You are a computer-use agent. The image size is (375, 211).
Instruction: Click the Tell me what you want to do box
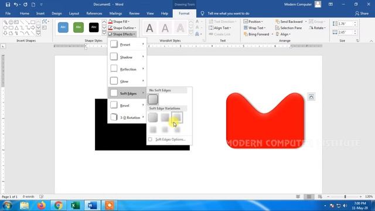pos(229,13)
